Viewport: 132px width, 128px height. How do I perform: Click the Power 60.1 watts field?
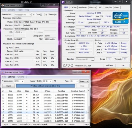tap(24, 51)
